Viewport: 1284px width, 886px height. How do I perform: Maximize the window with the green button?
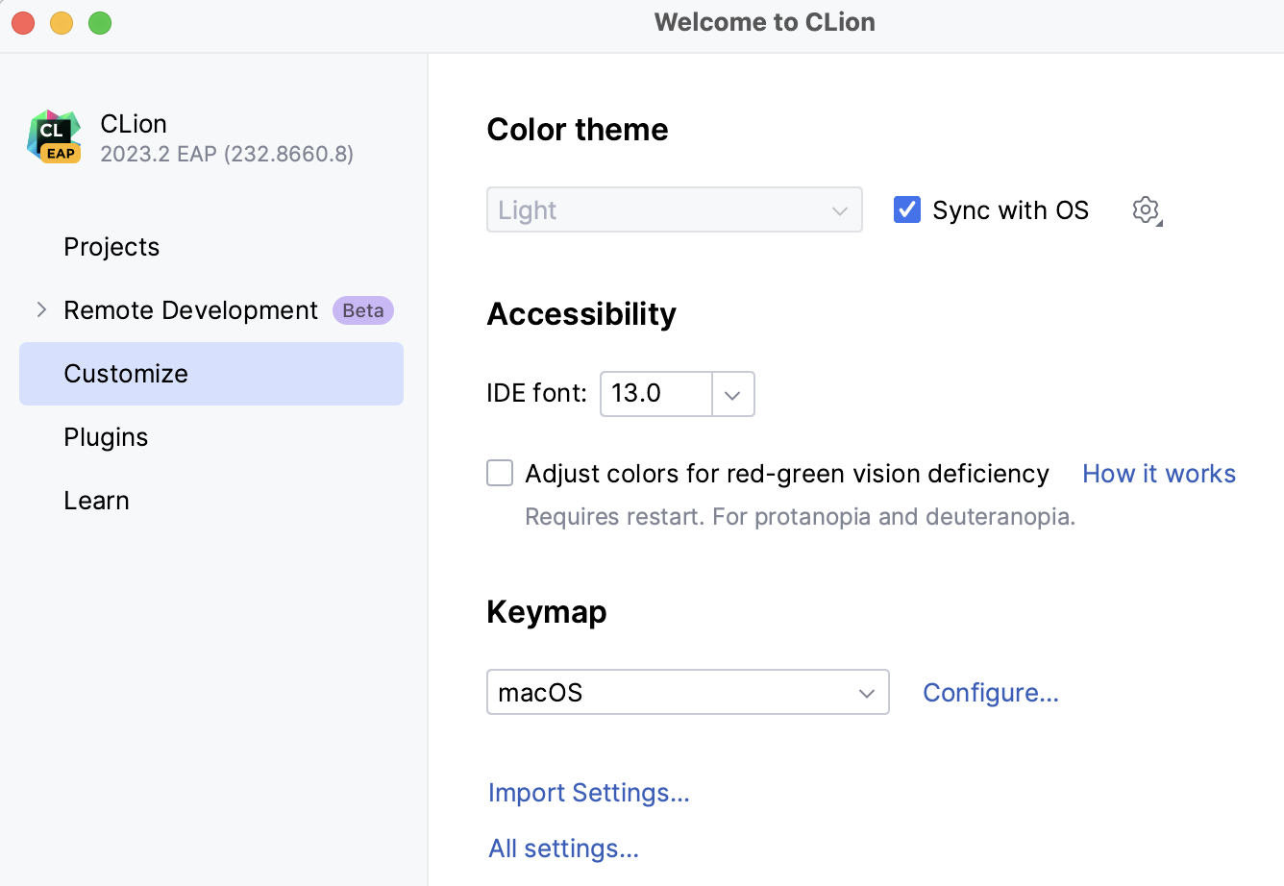tap(100, 23)
